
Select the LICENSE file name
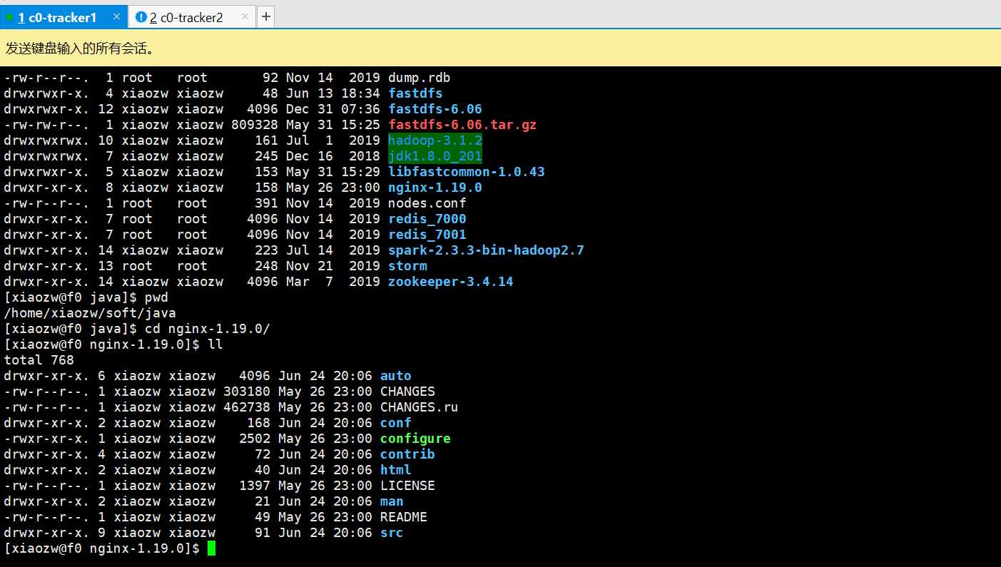407,486
